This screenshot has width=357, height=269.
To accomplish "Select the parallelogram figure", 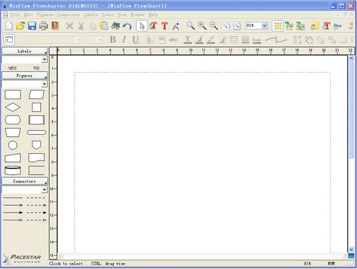I will [36, 95].
